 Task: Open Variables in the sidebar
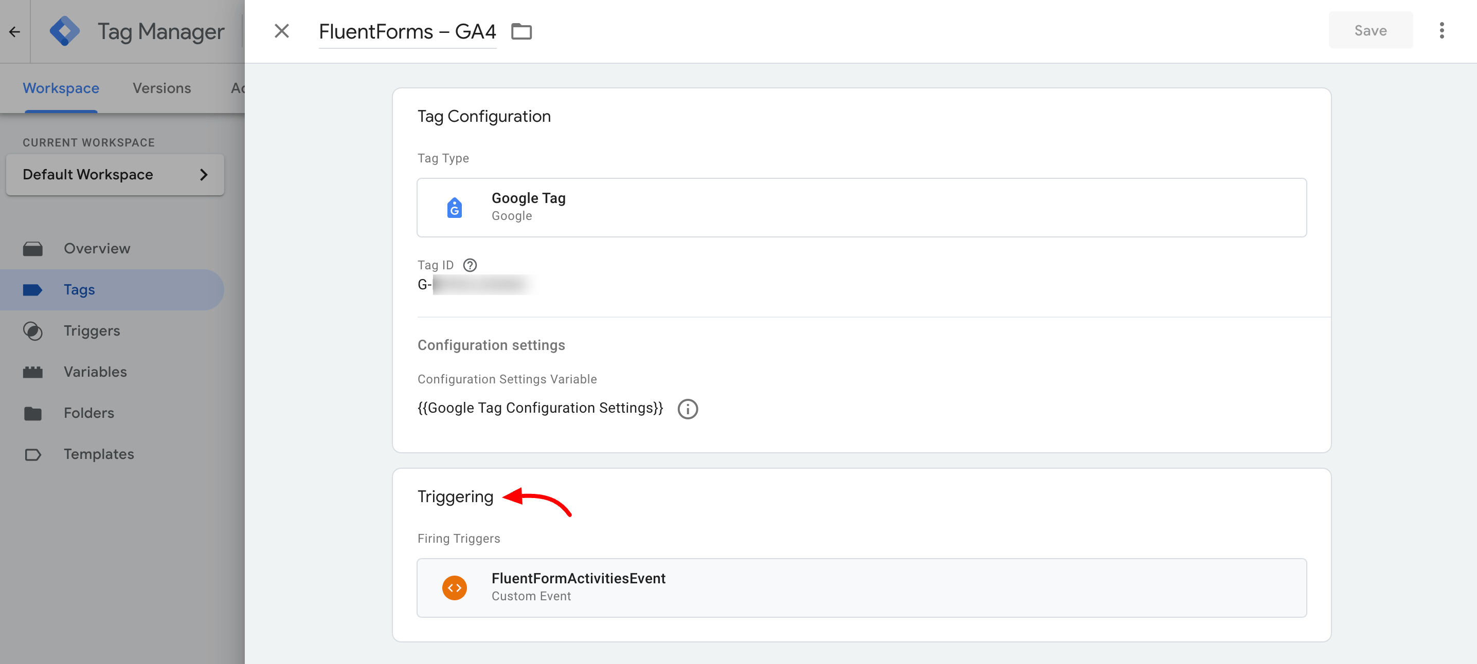95,372
